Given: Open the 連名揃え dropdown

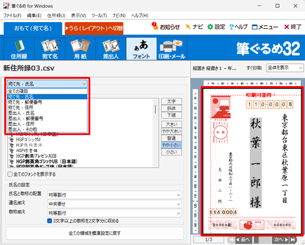Looking at the screenshot, I should (114, 204).
